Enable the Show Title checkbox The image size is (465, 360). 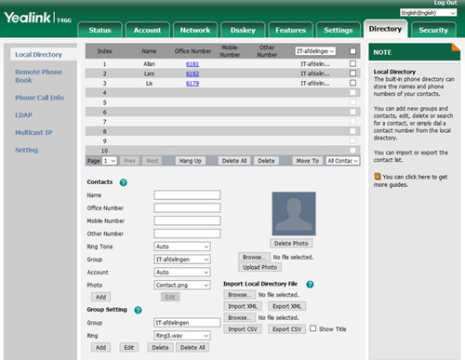tap(313, 328)
